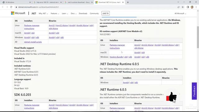Switch to the http error 500.19 tab
This screenshot has height=112, width=199.
coord(48,2)
